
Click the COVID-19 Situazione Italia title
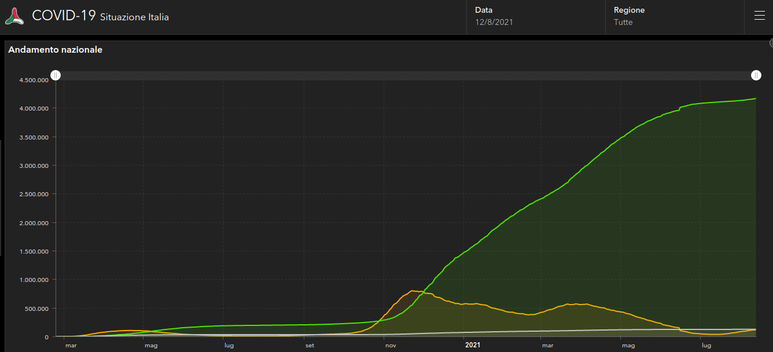tap(100, 16)
